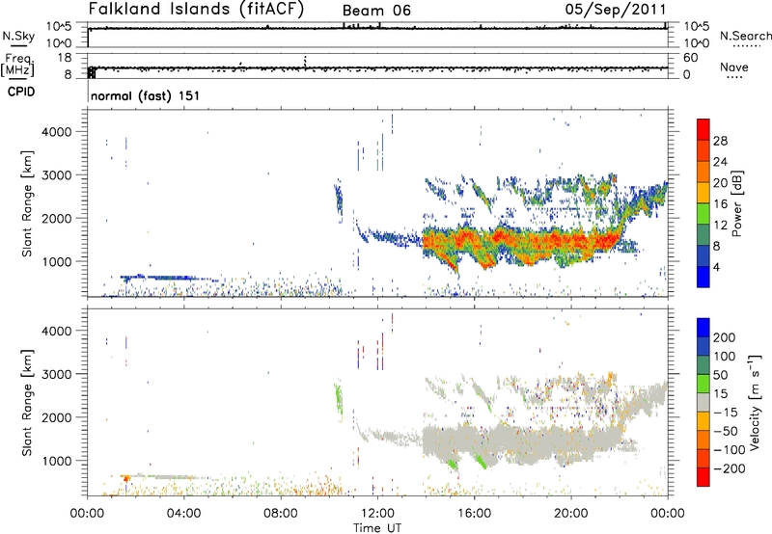
Task: Click the '08:00' time tick label
Action: (280, 514)
